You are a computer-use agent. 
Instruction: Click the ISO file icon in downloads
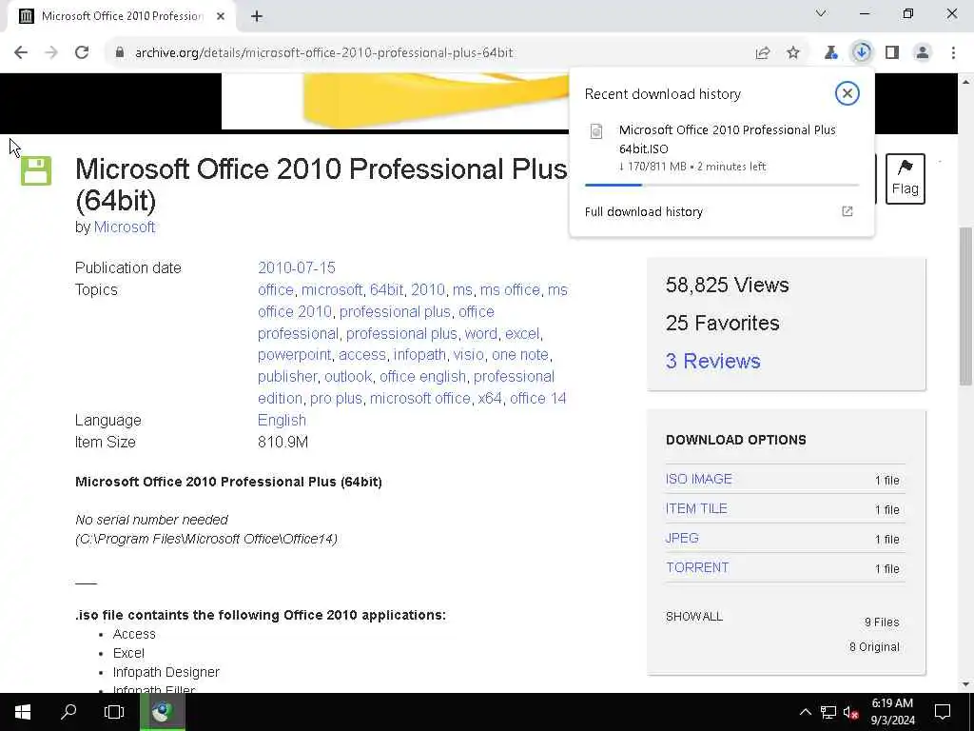(596, 131)
